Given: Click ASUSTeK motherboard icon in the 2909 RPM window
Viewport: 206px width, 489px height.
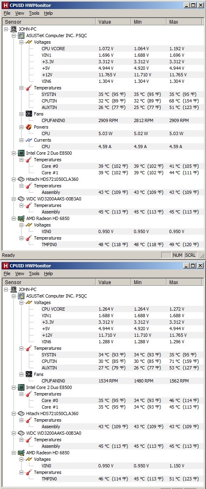Looking at the screenshot, I should point(22,36).
